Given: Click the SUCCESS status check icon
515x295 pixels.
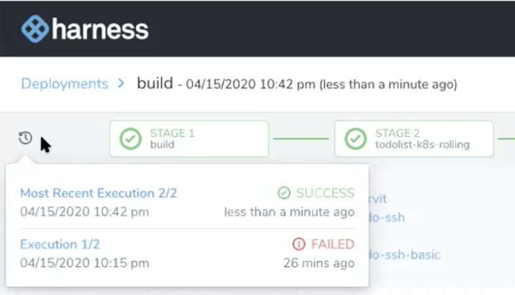Looking at the screenshot, I should 284,193.
